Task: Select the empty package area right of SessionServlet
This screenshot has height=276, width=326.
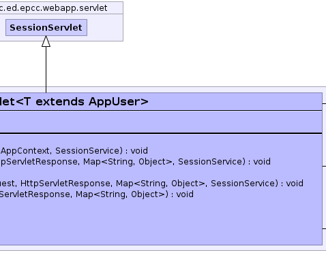Action: pos(105,28)
